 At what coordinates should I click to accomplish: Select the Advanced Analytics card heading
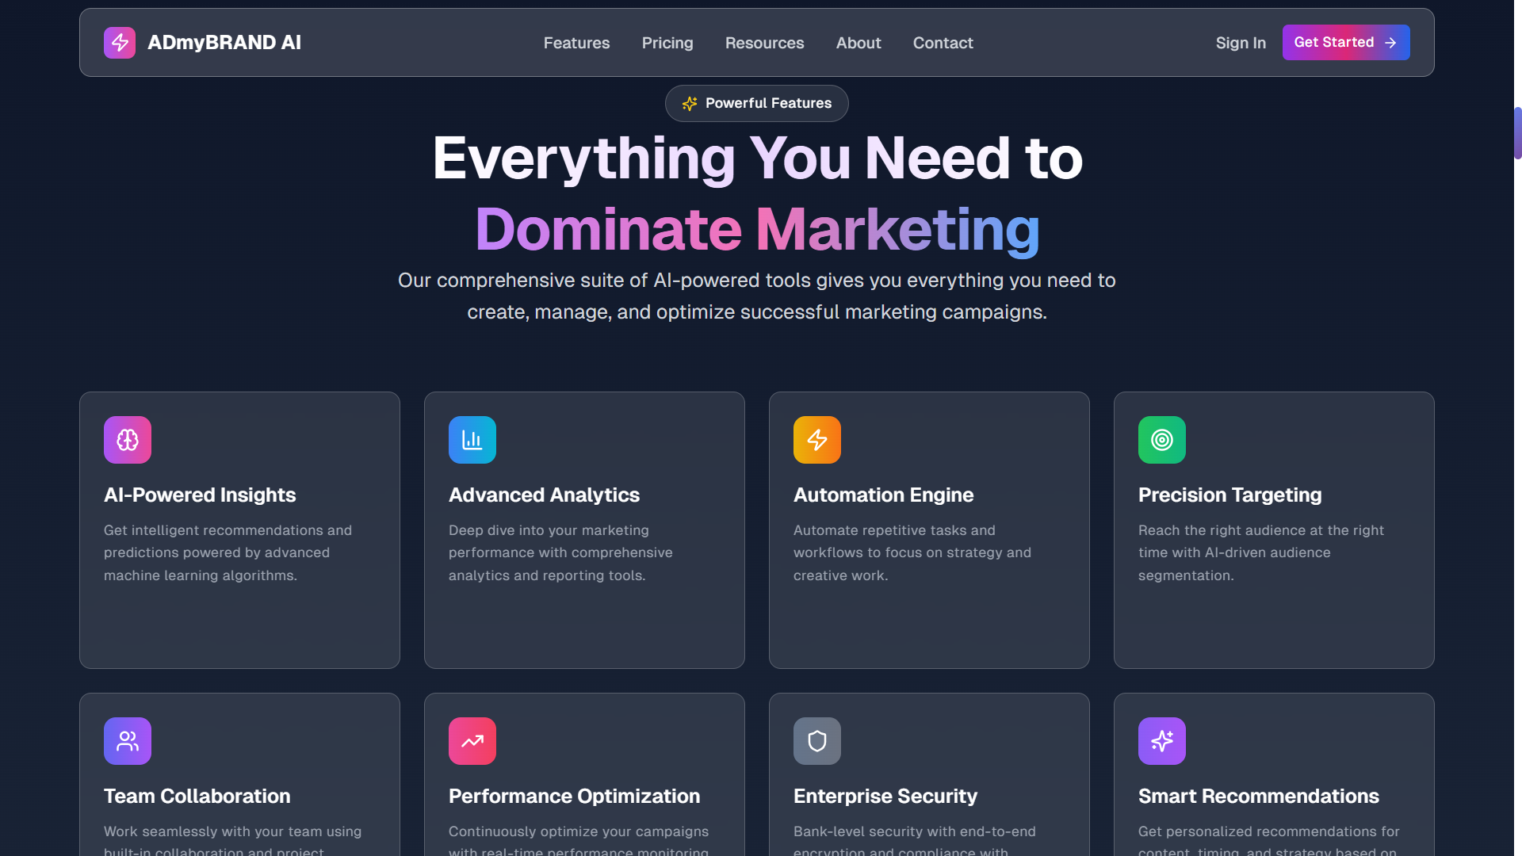coord(544,495)
